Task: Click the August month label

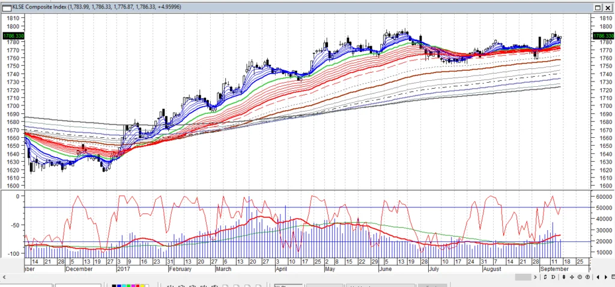Action: click(x=492, y=269)
